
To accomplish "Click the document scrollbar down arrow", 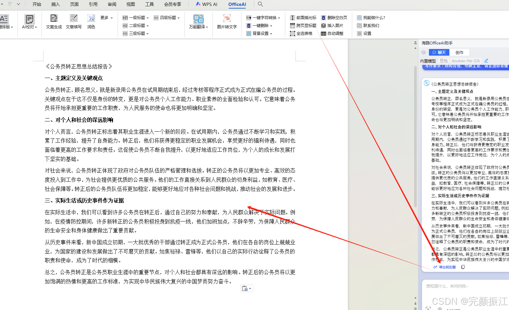I will [415, 298].
